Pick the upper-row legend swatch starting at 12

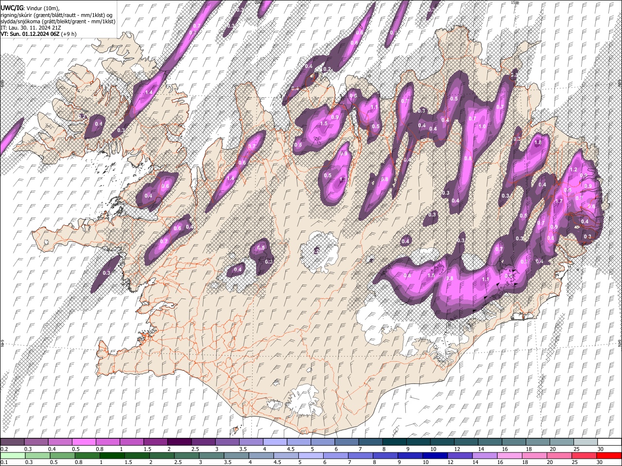point(466,442)
